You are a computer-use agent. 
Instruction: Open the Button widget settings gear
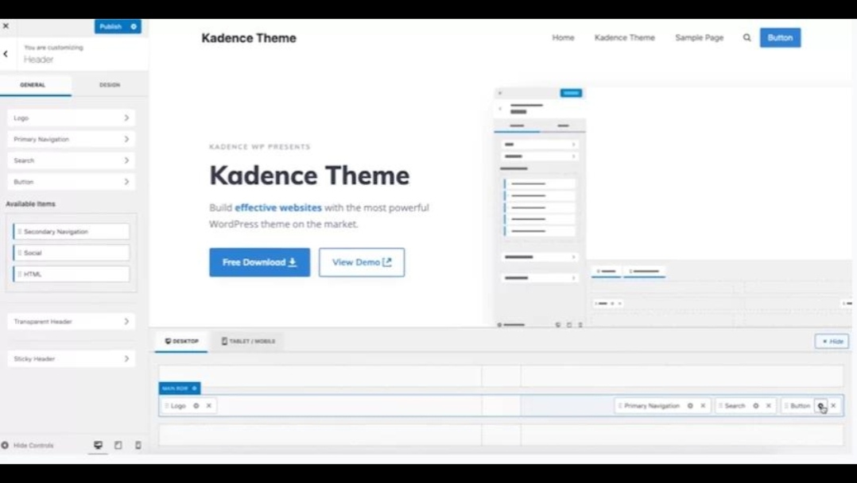[x=821, y=405]
